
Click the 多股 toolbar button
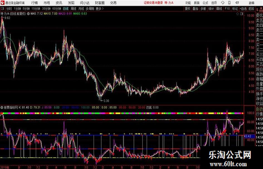[x=203, y=9]
